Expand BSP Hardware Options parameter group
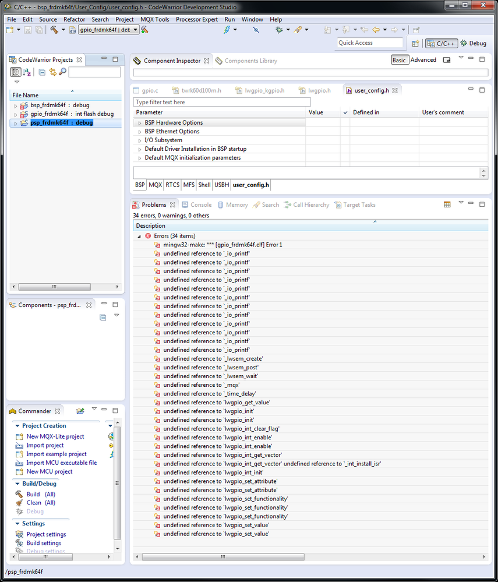The image size is (498, 582). click(140, 123)
